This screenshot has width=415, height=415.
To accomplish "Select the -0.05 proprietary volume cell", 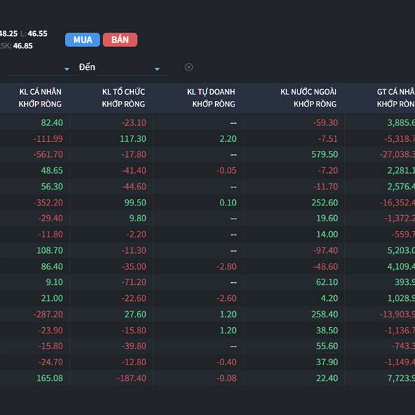I will (227, 170).
